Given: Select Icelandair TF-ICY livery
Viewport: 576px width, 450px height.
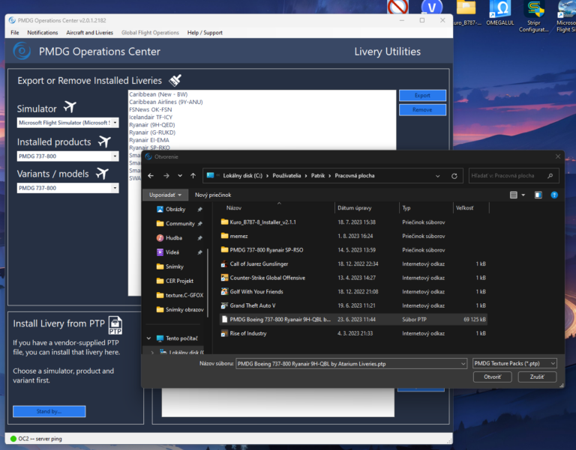Looking at the screenshot, I should (151, 118).
